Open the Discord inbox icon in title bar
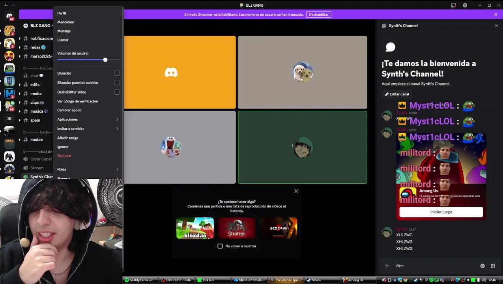The width and height of the screenshot is (503, 284). 453,5
